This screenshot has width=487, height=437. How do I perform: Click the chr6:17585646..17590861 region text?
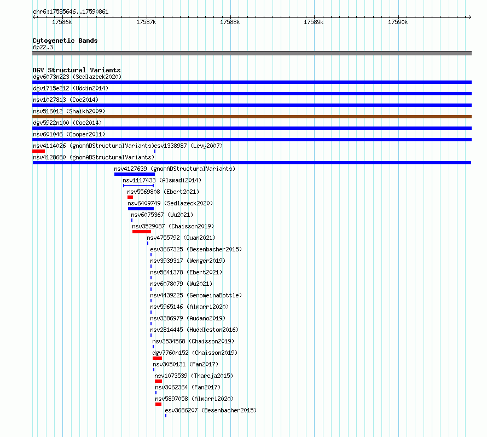[x=71, y=12]
